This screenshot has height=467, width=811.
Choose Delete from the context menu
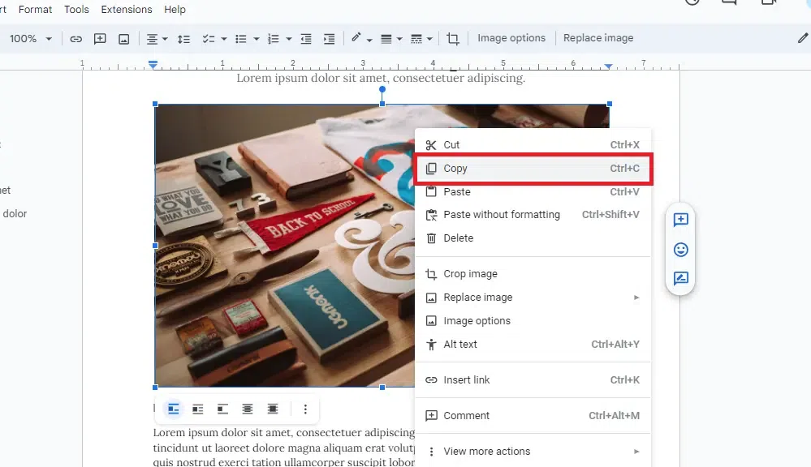[533, 238]
